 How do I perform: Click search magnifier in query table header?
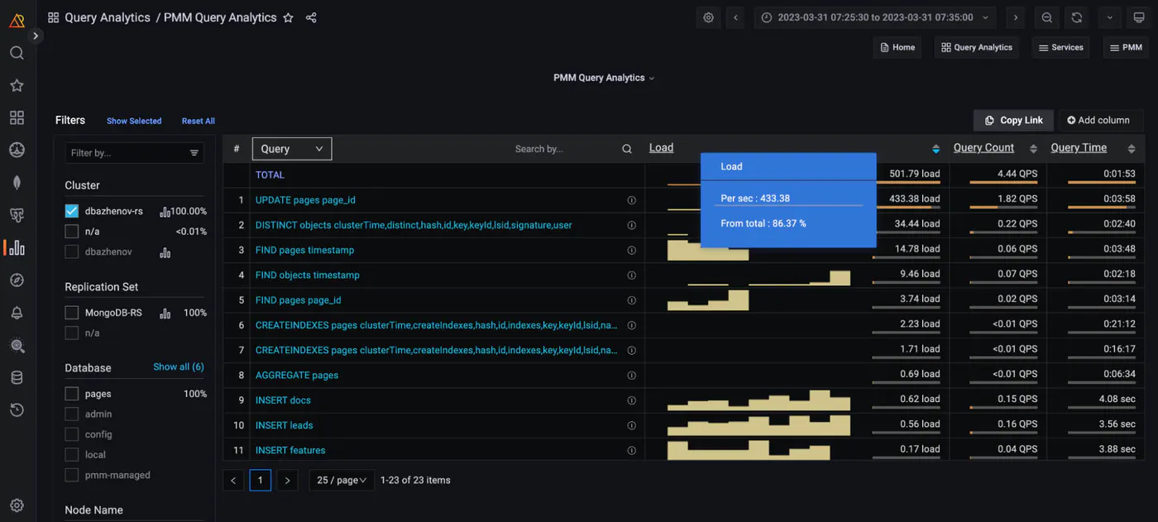pos(627,149)
